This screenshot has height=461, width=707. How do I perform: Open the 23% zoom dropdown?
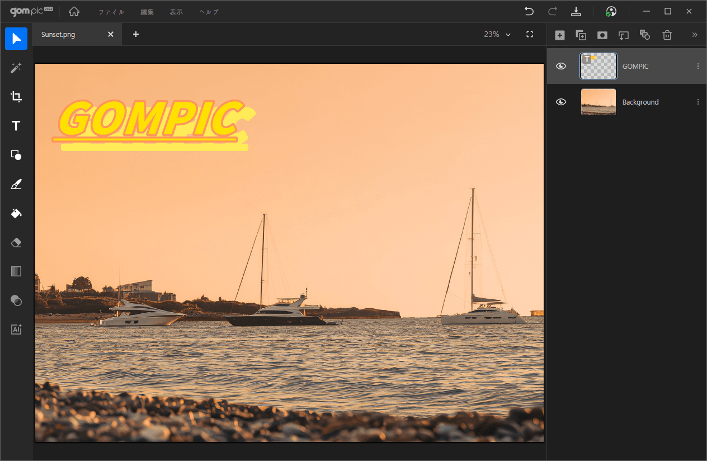tap(497, 34)
